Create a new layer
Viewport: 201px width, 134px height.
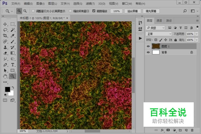[x=186, y=130]
